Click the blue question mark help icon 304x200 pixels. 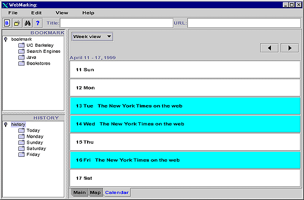point(38,23)
